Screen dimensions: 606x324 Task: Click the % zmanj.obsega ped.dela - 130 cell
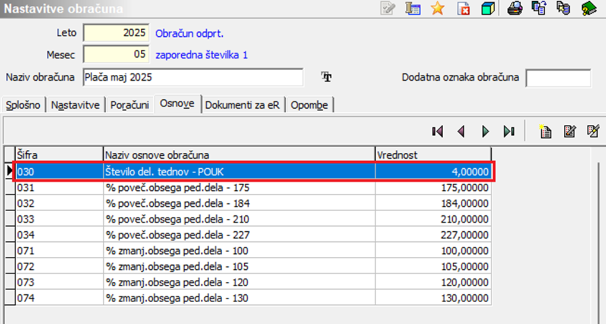239,298
